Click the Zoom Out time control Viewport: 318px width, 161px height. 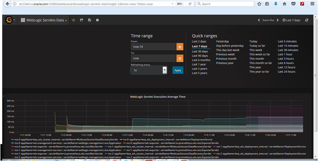click(268, 20)
